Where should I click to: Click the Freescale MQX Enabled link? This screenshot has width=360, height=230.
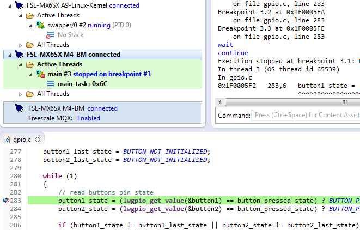(89, 118)
